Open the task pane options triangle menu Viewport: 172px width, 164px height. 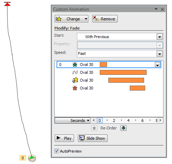point(156,9)
